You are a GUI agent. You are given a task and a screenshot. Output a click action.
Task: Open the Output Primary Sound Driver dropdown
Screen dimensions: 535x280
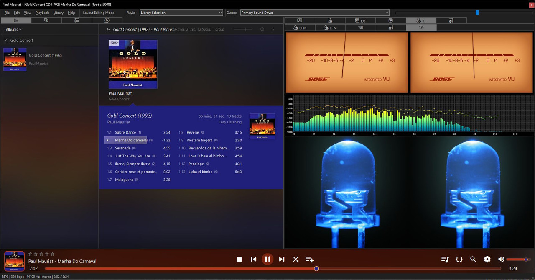(315, 13)
